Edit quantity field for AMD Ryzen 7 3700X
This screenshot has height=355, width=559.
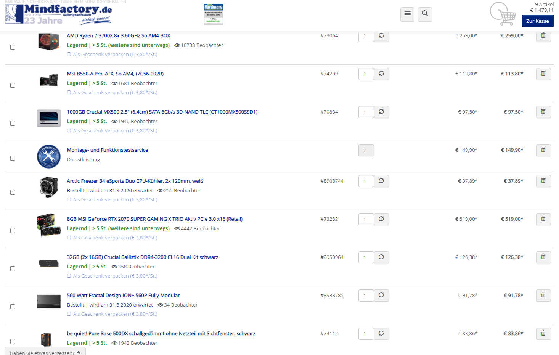tap(366, 36)
